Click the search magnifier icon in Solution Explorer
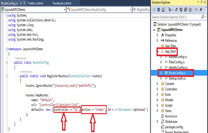 203,17
